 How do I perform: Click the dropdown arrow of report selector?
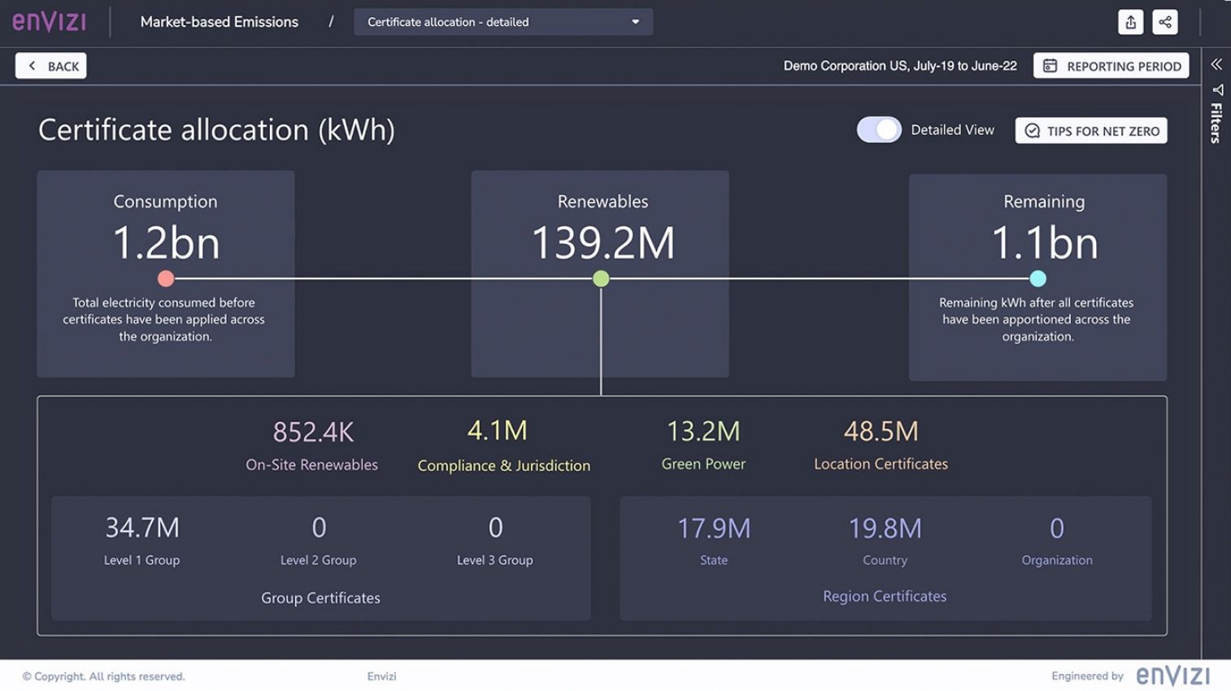(x=636, y=22)
